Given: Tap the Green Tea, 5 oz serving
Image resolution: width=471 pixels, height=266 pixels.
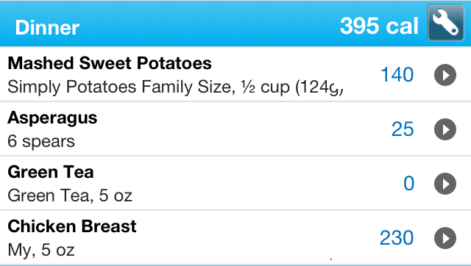Looking at the screenshot, I should click(70, 195).
